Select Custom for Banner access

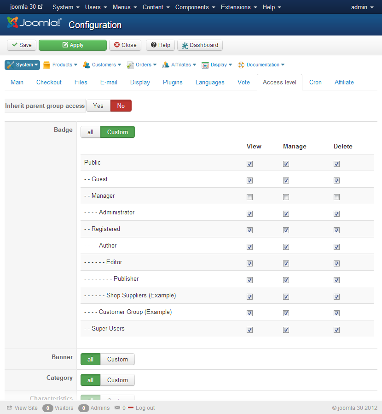[117, 360]
